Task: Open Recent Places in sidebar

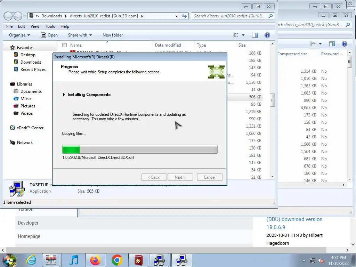Action: coord(33,69)
